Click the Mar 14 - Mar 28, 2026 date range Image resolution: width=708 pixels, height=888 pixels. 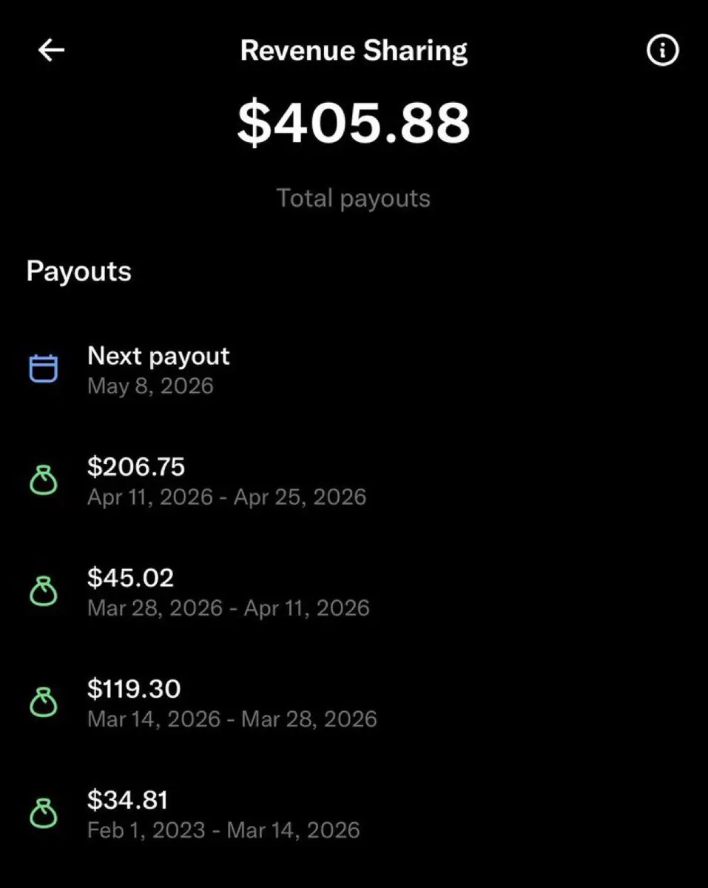[232, 719]
